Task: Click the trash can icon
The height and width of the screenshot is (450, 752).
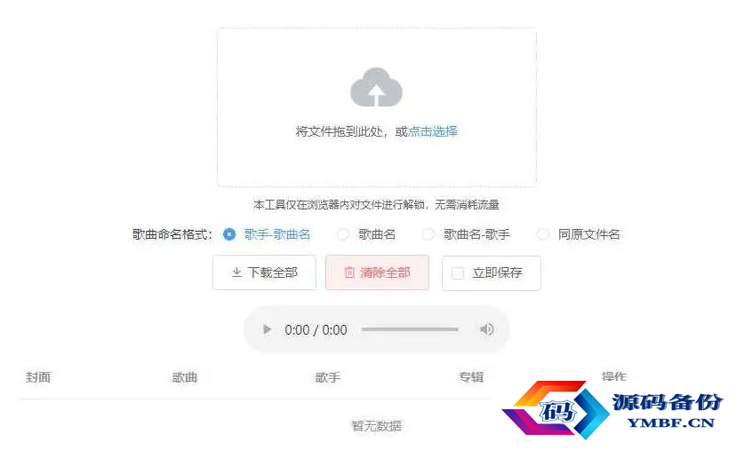Action: [x=349, y=272]
